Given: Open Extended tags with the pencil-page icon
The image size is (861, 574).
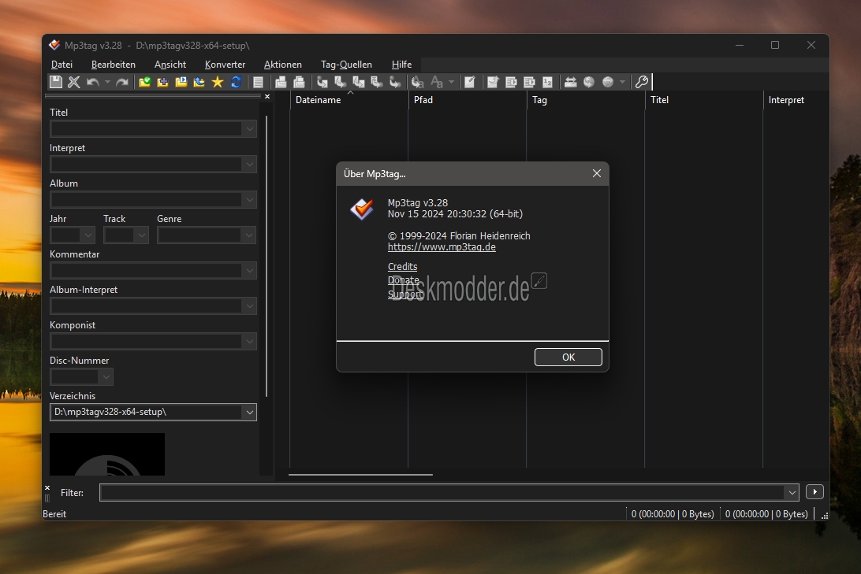Looking at the screenshot, I should coord(469,82).
